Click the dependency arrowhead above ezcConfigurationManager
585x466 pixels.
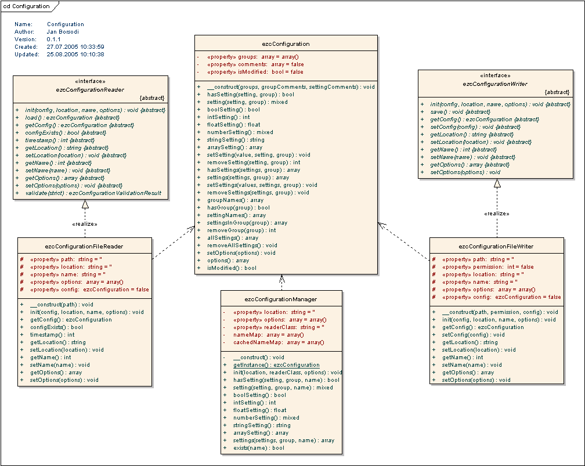(281, 278)
